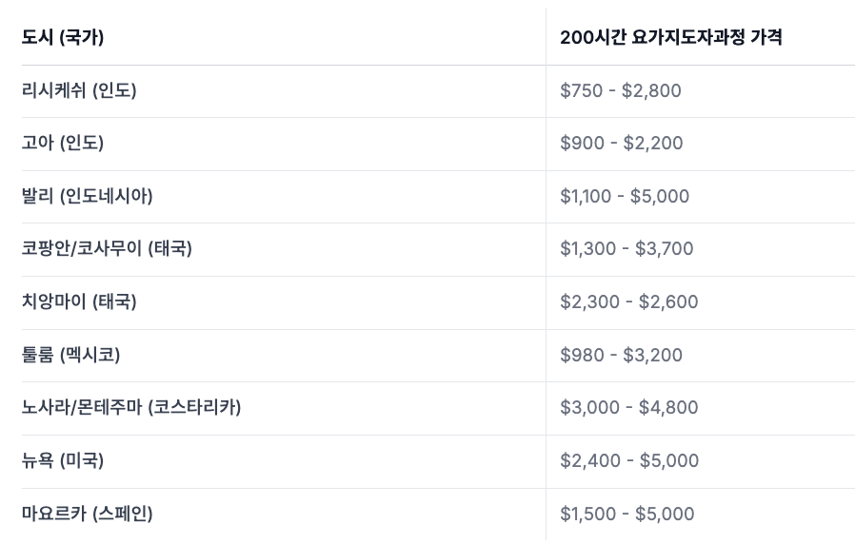
Task: Select the 리시케쉬 (인도) cell
Action: tap(79, 91)
